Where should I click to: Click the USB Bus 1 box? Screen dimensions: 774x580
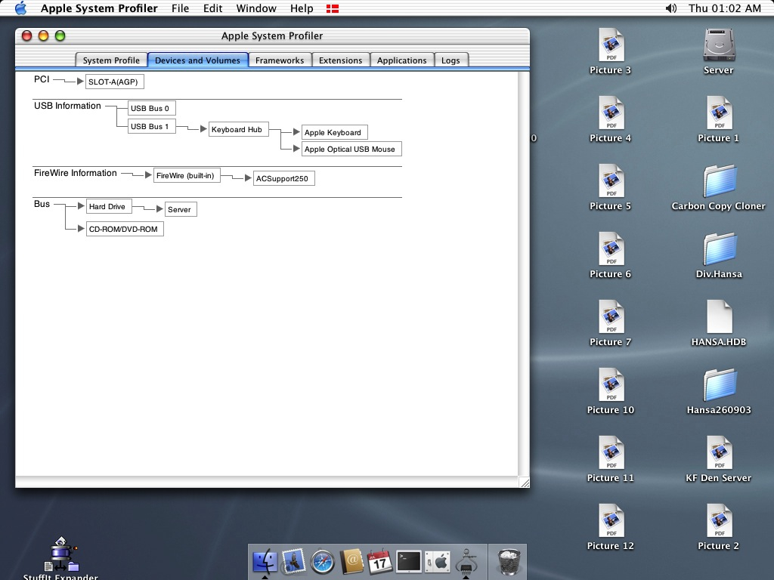(151, 126)
